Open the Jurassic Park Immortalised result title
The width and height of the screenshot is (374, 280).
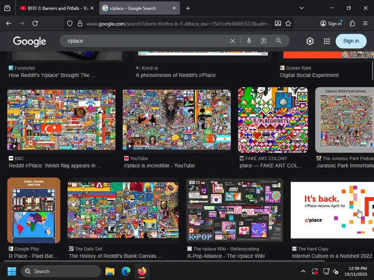[x=345, y=166]
